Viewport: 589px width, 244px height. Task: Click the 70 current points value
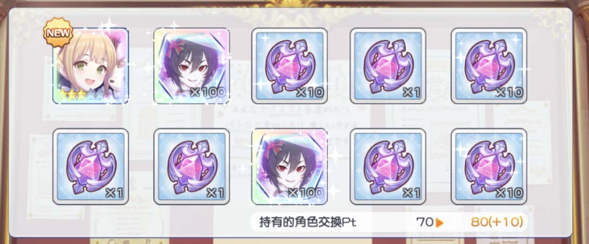coord(425,222)
